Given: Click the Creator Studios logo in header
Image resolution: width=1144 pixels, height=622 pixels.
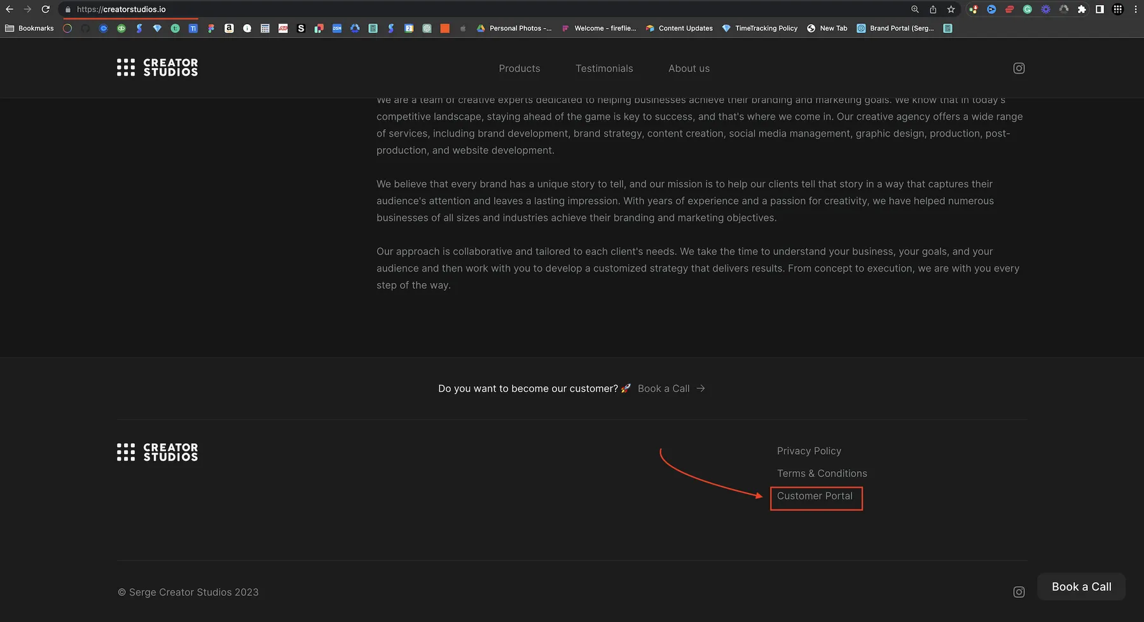Looking at the screenshot, I should click(157, 67).
